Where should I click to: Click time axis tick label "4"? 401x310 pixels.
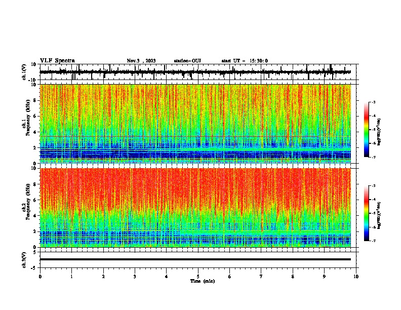coord(167,277)
